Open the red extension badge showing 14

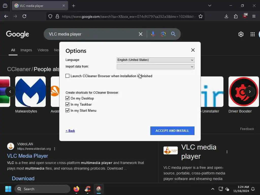pyautogui.click(x=245, y=16)
